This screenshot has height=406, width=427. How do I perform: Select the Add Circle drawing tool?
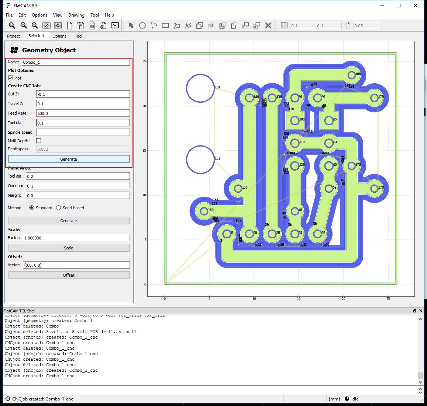(x=142, y=25)
